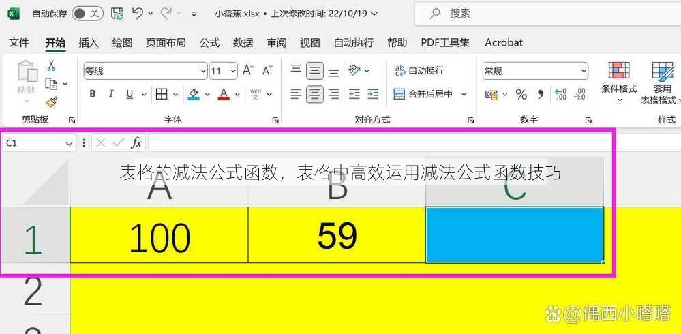Image resolution: width=681 pixels, height=334 pixels.
Task: Toggle Italic formatting
Action: 111,94
